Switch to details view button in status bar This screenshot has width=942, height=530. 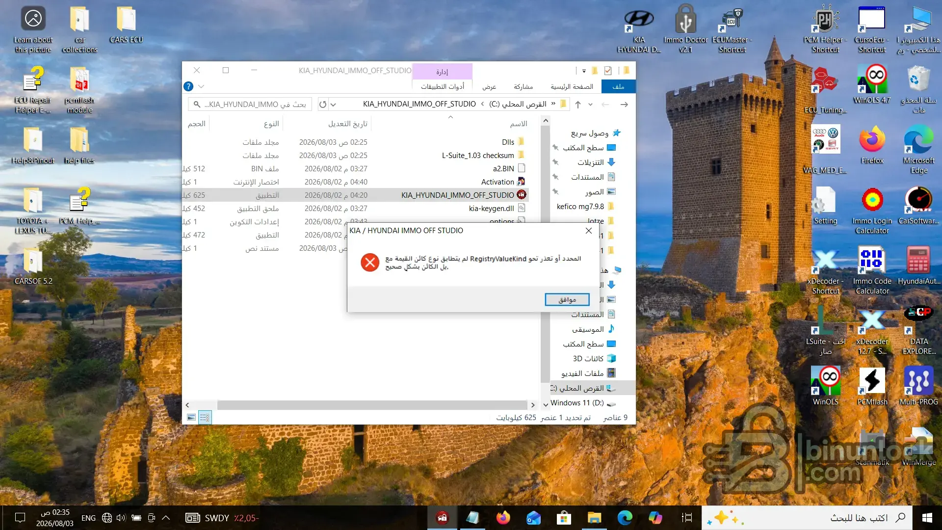coord(205,417)
